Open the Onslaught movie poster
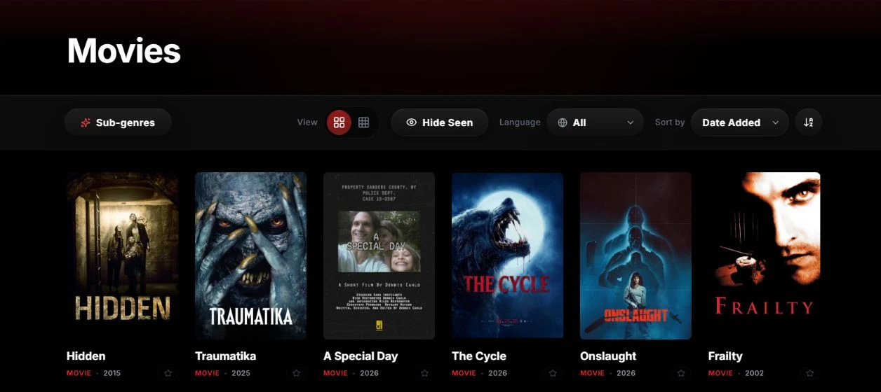 (x=635, y=255)
